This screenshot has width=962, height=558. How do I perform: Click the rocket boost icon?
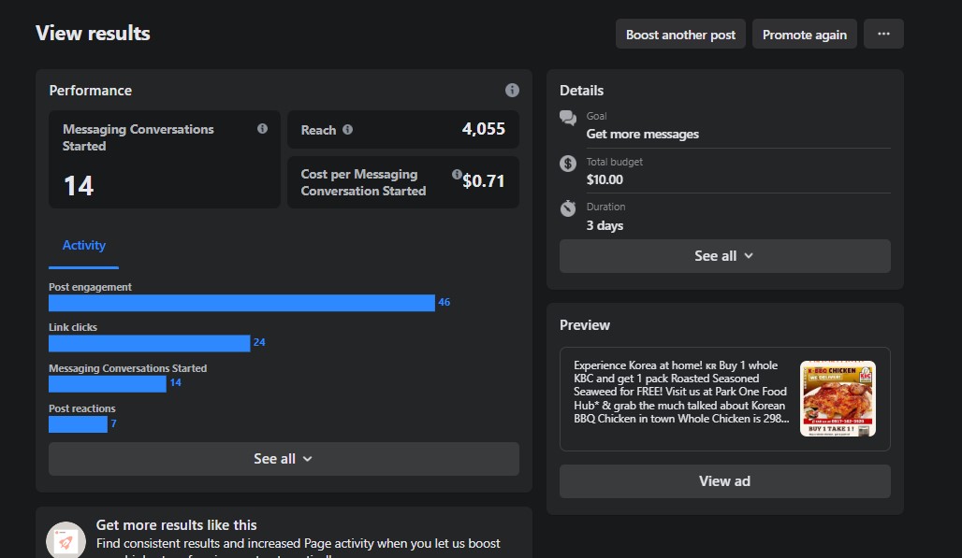(x=66, y=541)
